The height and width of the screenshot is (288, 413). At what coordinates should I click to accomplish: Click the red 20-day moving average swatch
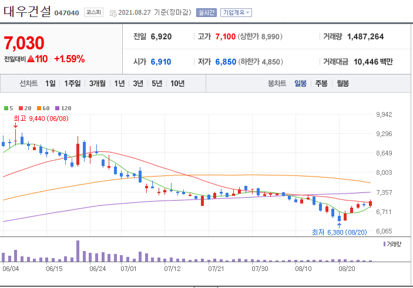pos(21,108)
